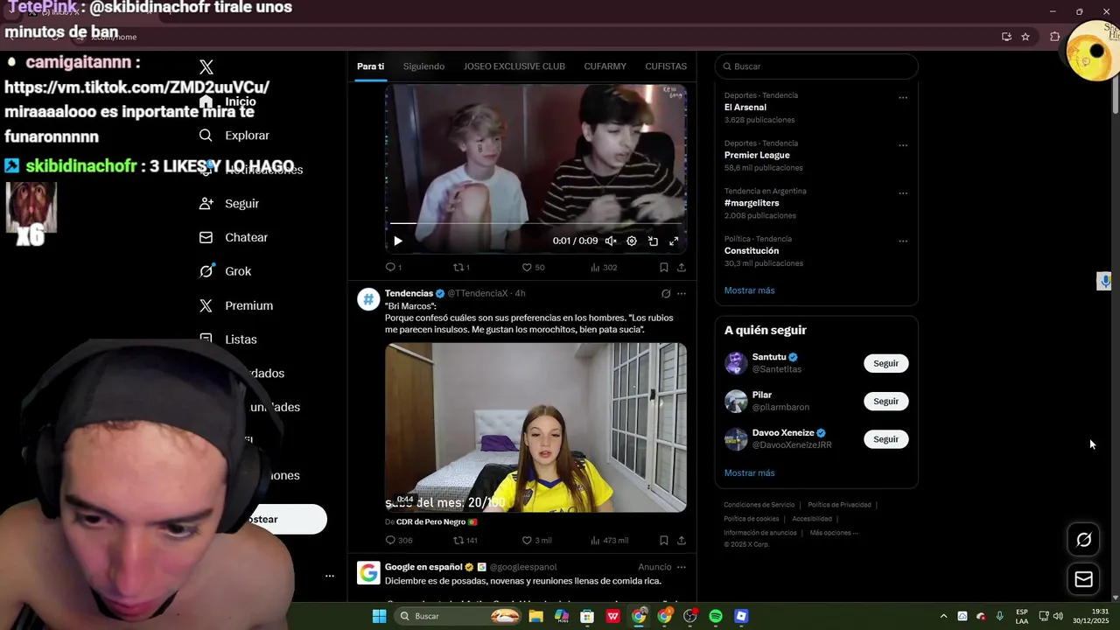The image size is (1120, 630).
Task: Open Política de Privacidad link
Action: [x=839, y=505]
